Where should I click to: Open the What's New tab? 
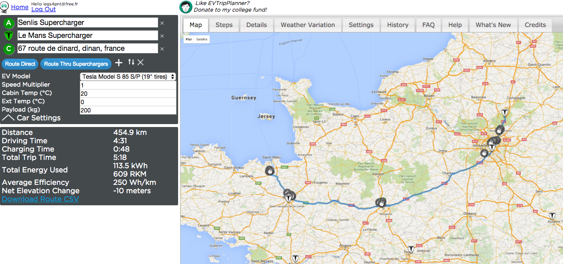coord(493,25)
